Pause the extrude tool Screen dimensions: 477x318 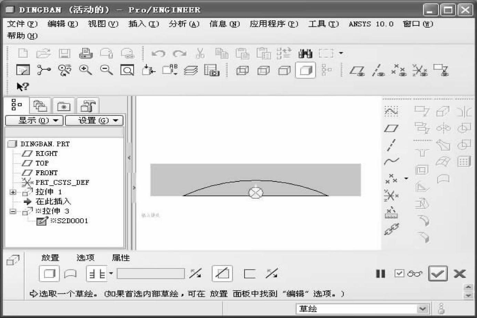click(x=381, y=274)
